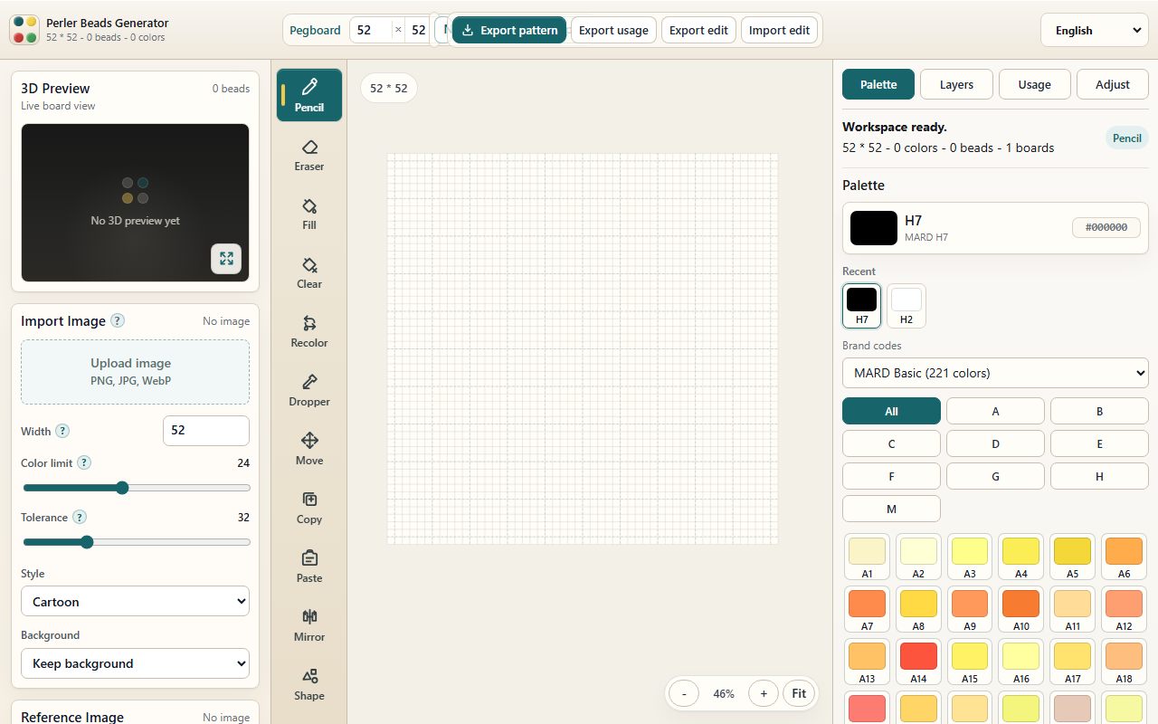Switch to the Usage tab
Screen dimensions: 1158x724
(x=1035, y=84)
